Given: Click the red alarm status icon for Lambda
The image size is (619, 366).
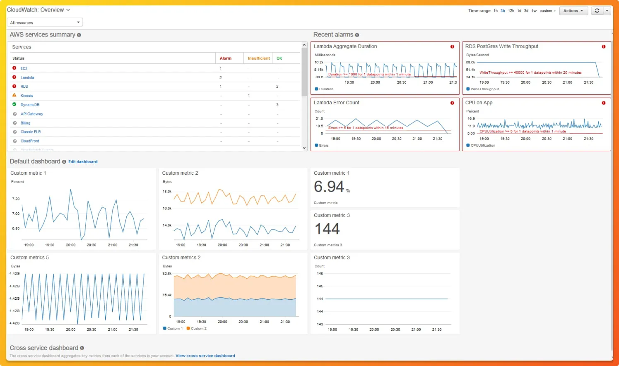Looking at the screenshot, I should [x=14, y=77].
